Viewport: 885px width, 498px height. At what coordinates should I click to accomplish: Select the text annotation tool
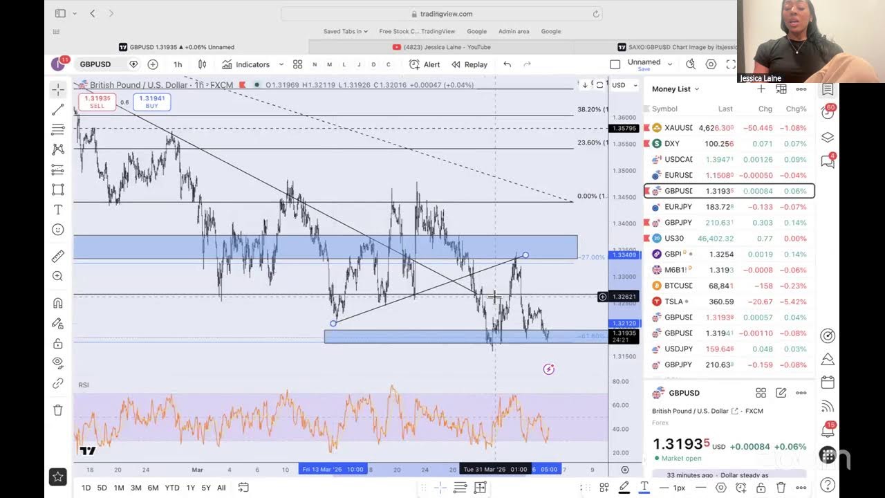58,210
